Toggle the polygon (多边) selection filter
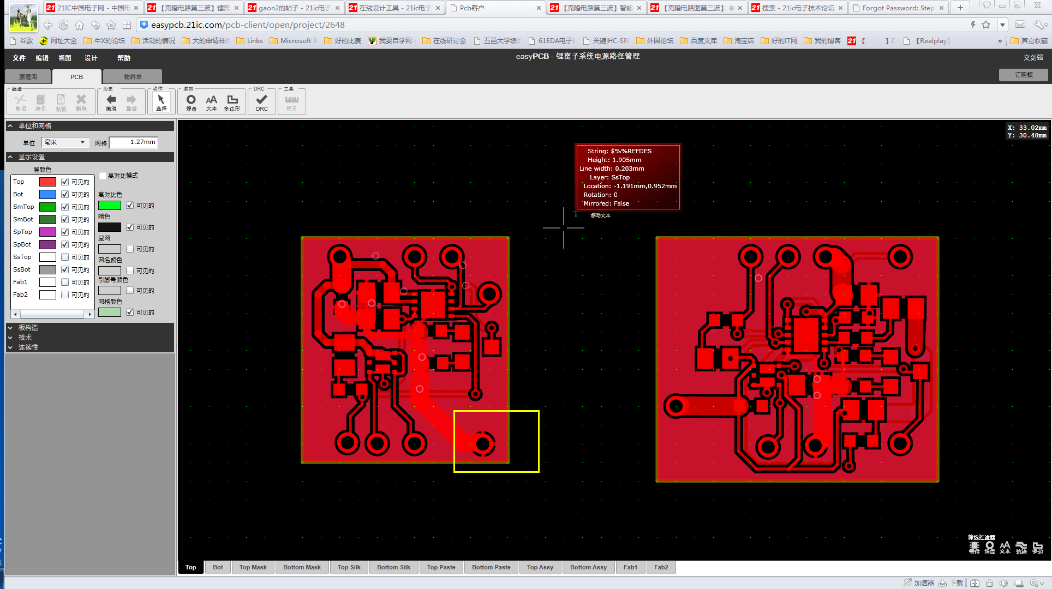 pos(1038,548)
